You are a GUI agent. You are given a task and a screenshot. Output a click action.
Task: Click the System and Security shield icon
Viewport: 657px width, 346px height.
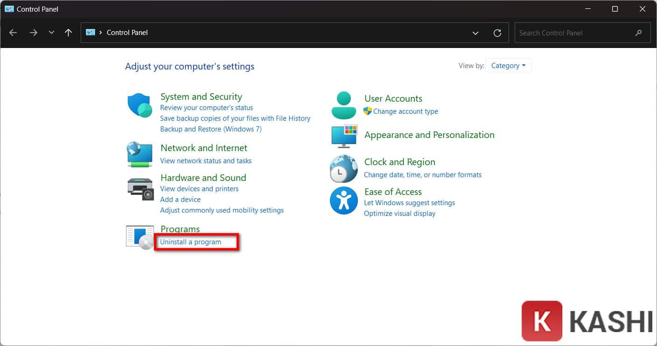tap(139, 104)
